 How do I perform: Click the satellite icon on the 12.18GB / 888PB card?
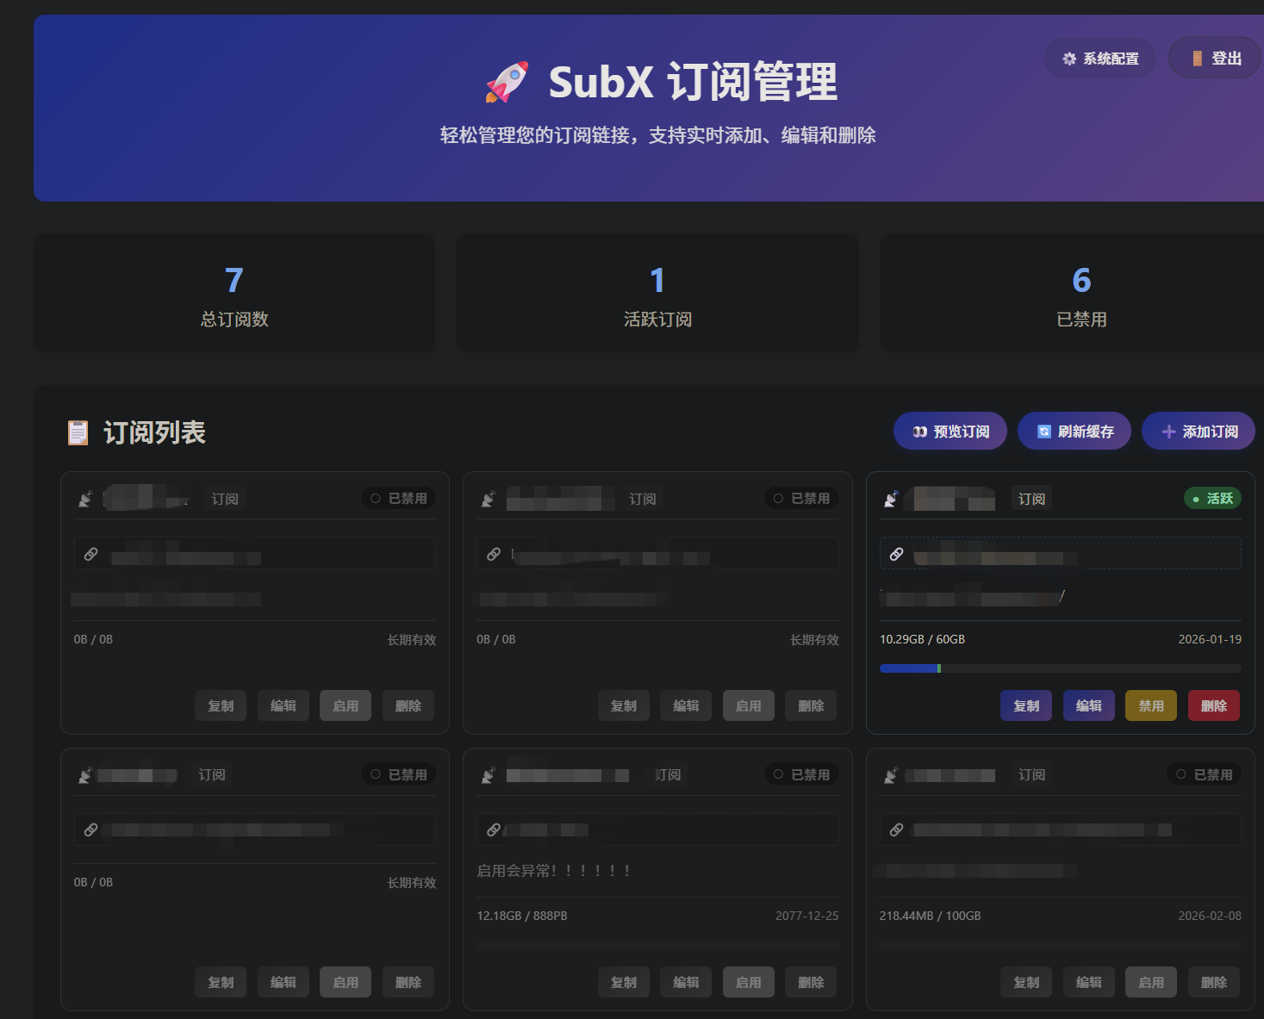click(489, 775)
